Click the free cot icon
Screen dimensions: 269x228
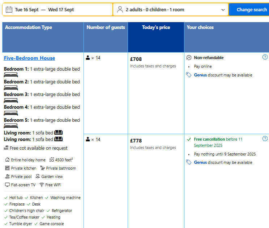[6, 148]
